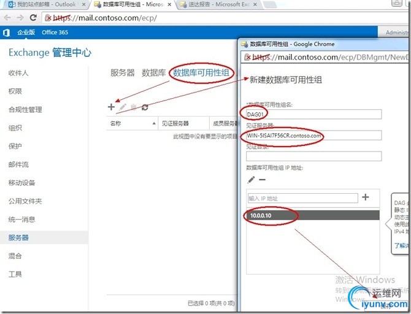Image resolution: width=411 pixels, height=314 pixels.
Task: Open the 数据库 sub-tab
Action: (154, 73)
